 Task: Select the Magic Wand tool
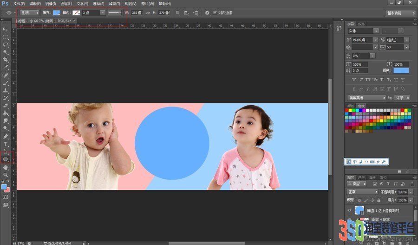pyautogui.click(x=5, y=52)
